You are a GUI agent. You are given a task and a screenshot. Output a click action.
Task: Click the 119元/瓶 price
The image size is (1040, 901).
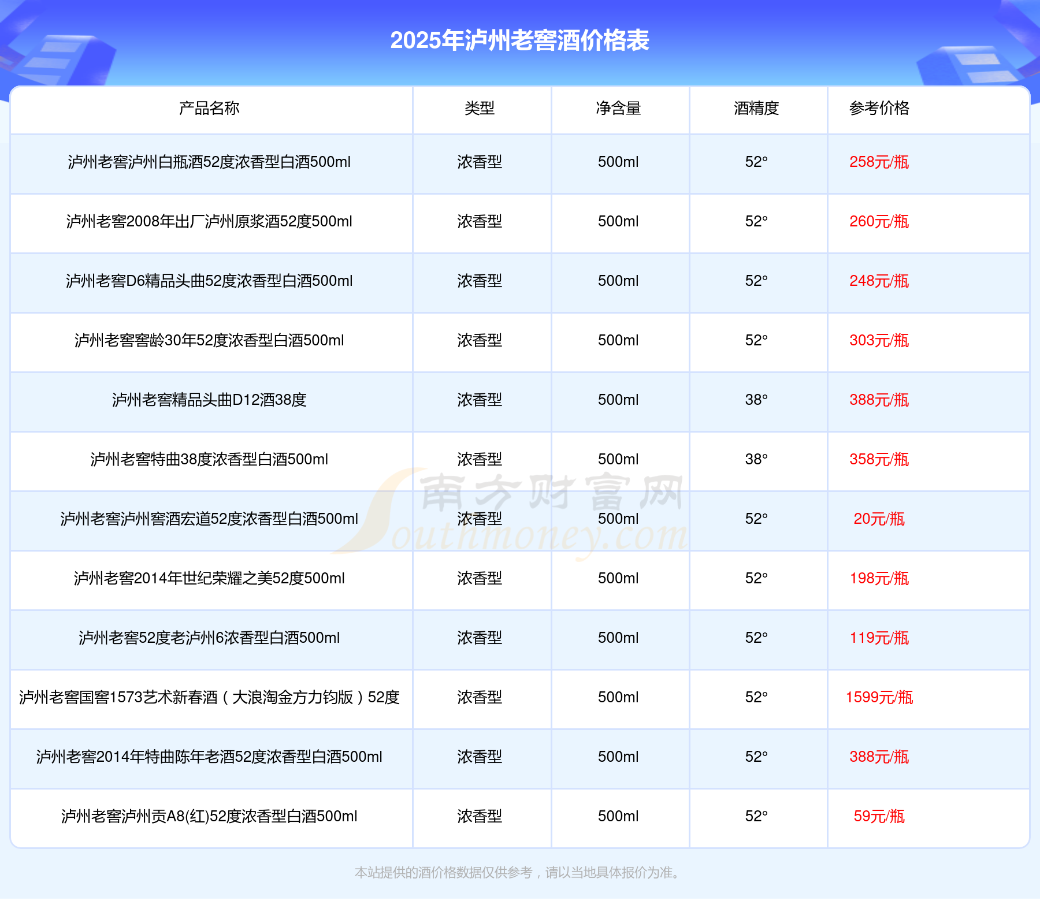(x=879, y=638)
